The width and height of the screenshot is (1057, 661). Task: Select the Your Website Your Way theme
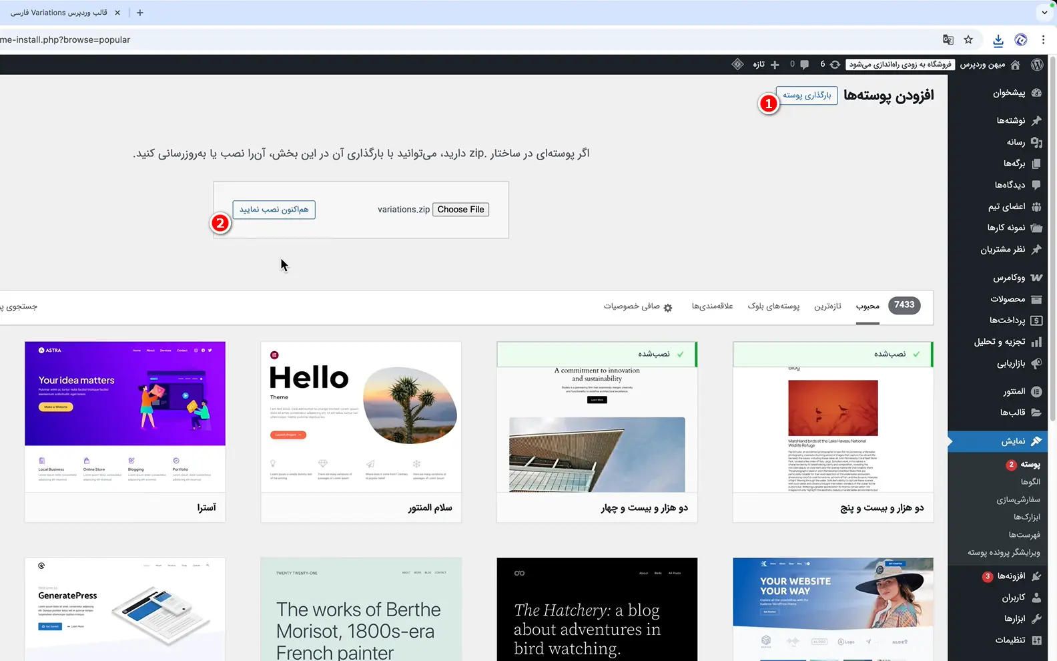tap(833, 610)
